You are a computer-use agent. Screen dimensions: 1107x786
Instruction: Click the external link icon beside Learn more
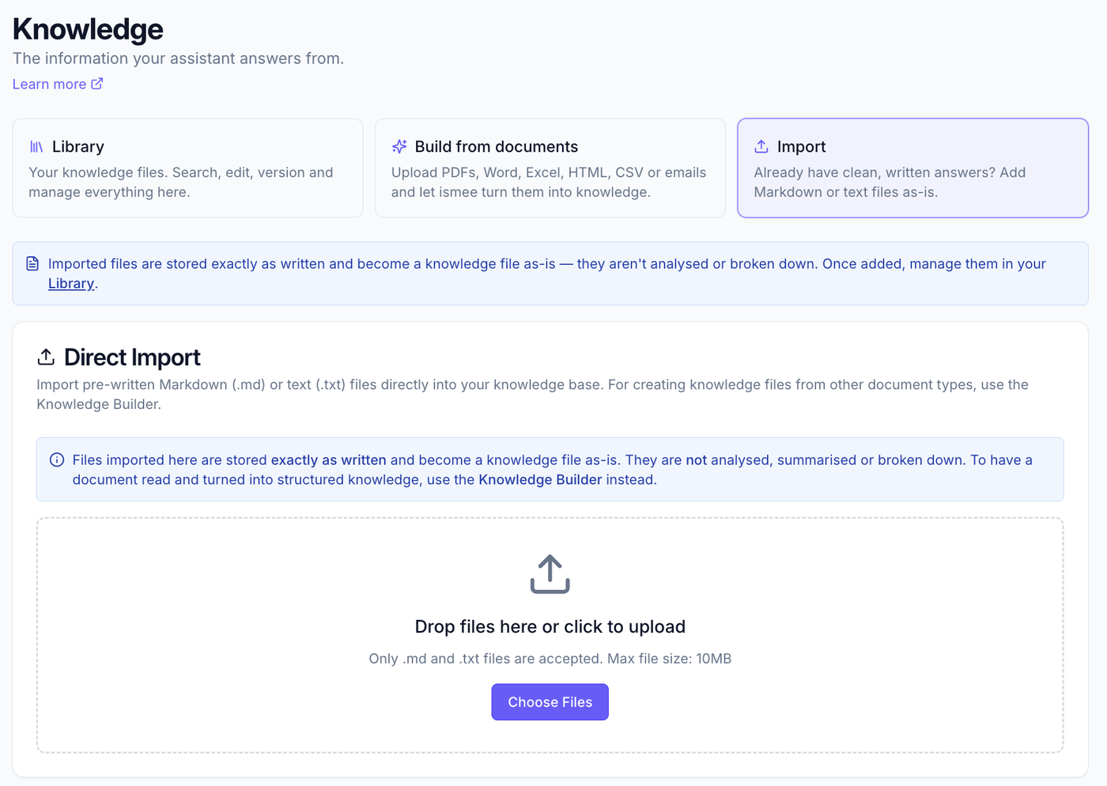point(97,84)
